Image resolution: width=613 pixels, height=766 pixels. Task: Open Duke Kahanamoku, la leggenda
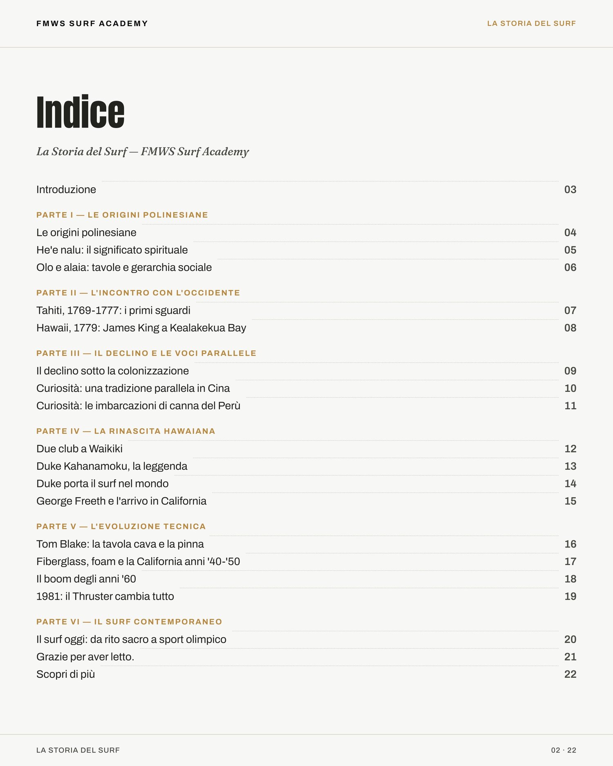point(306,467)
